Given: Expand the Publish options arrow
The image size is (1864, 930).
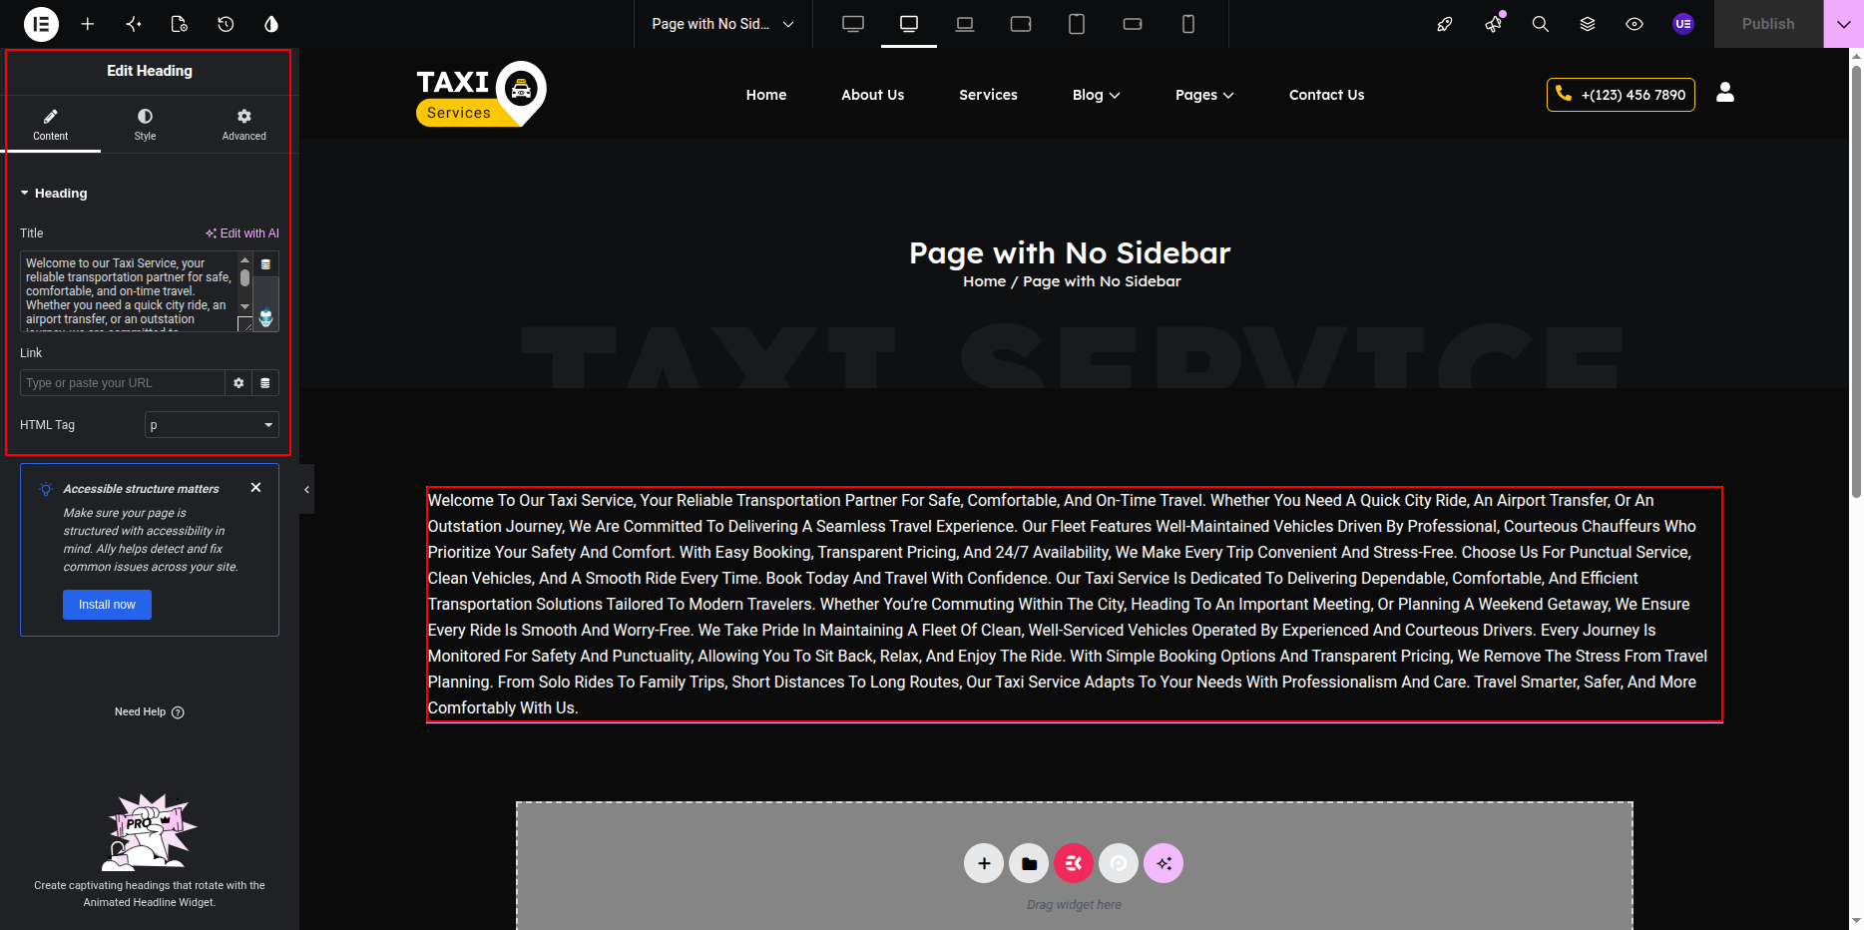Looking at the screenshot, I should pos(1843,24).
